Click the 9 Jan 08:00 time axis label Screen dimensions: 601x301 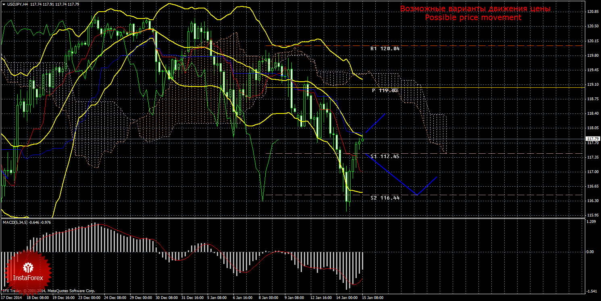click(x=294, y=298)
